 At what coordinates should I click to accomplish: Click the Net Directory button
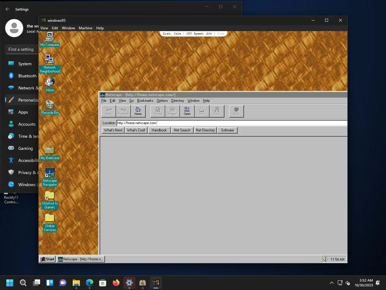[x=205, y=130]
